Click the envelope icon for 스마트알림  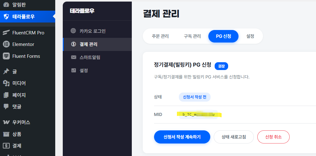[73, 57]
